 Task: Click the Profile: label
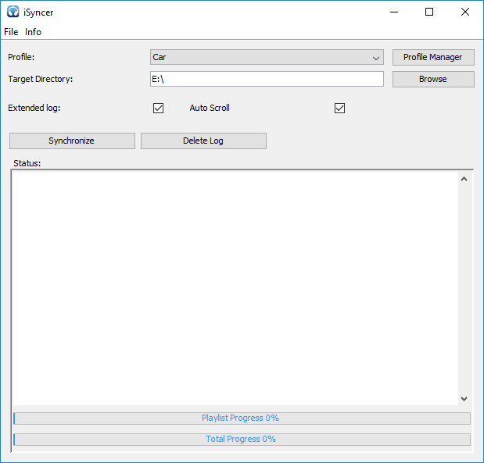click(x=21, y=57)
